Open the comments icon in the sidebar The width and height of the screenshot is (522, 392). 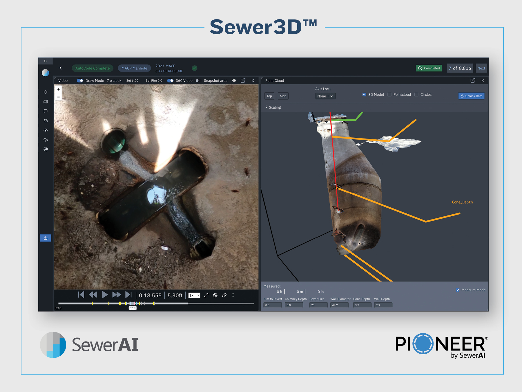tap(46, 111)
